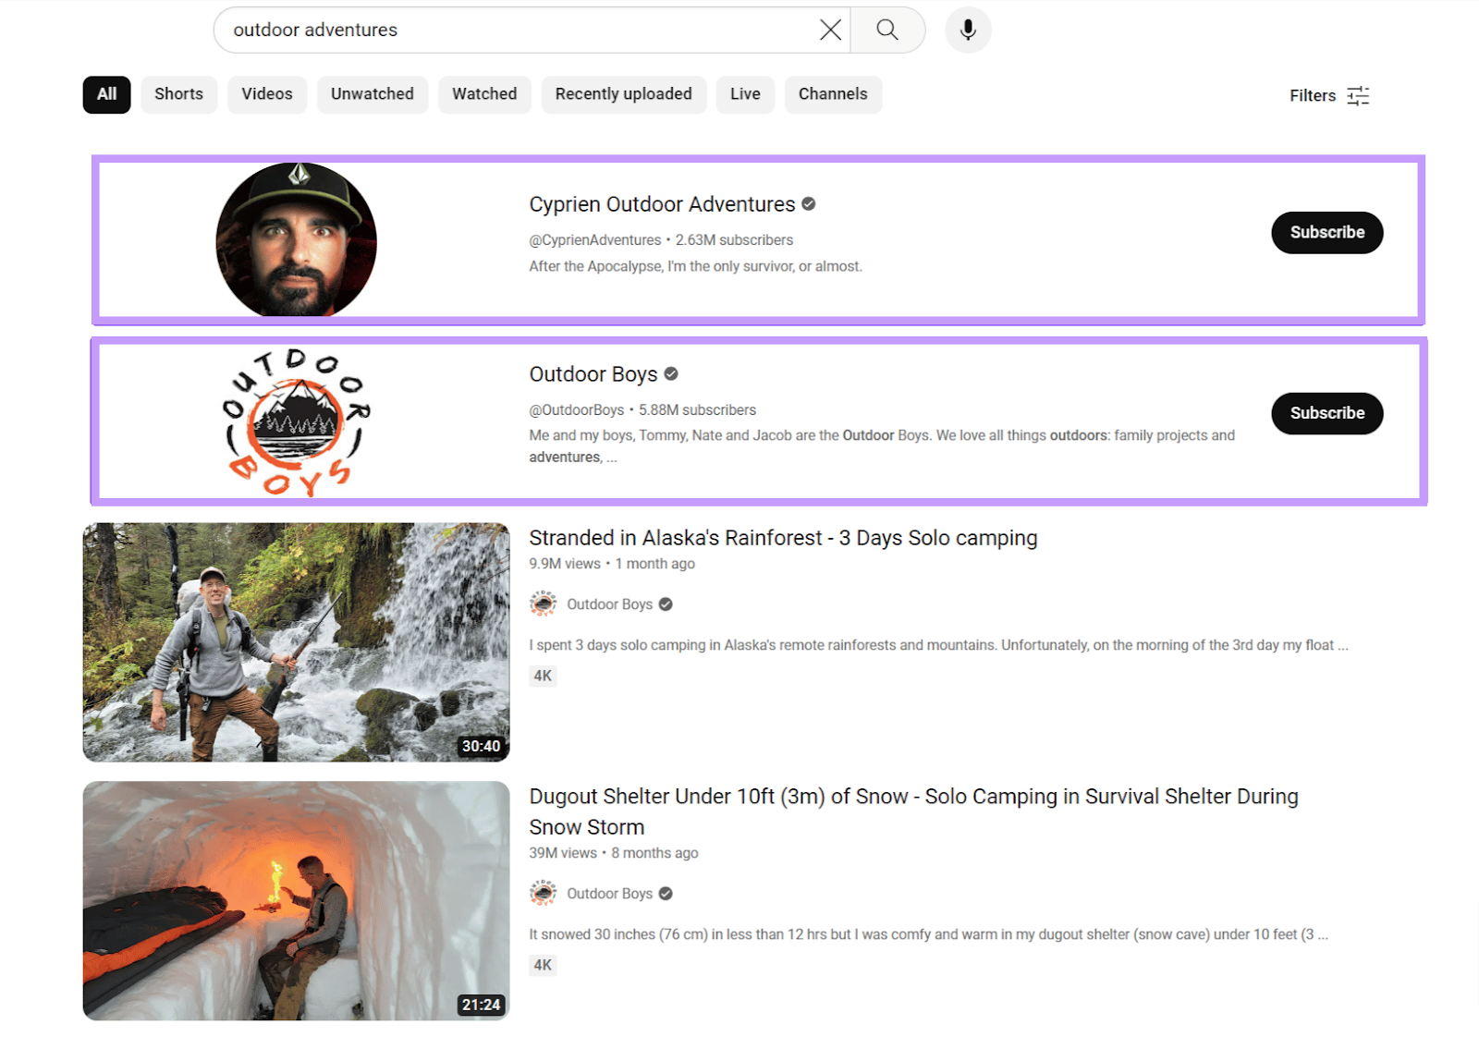Viewport: 1479px width, 1037px height.
Task: Start a voice search with the microphone icon
Action: pos(967,30)
